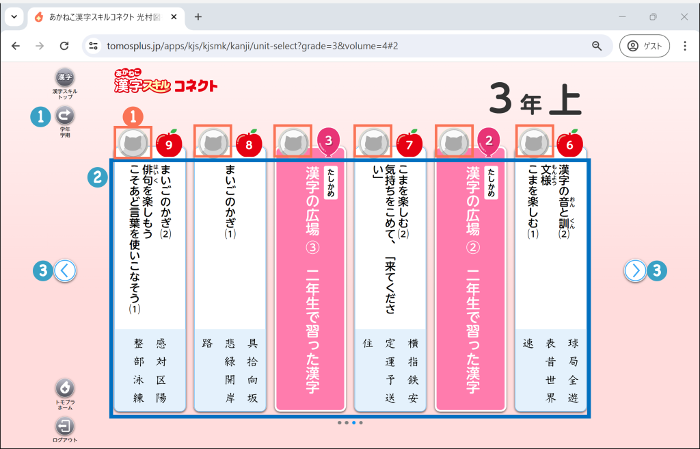The width and height of the screenshot is (700, 449).
Task: Open site information icon in address bar
Action: coord(93,46)
